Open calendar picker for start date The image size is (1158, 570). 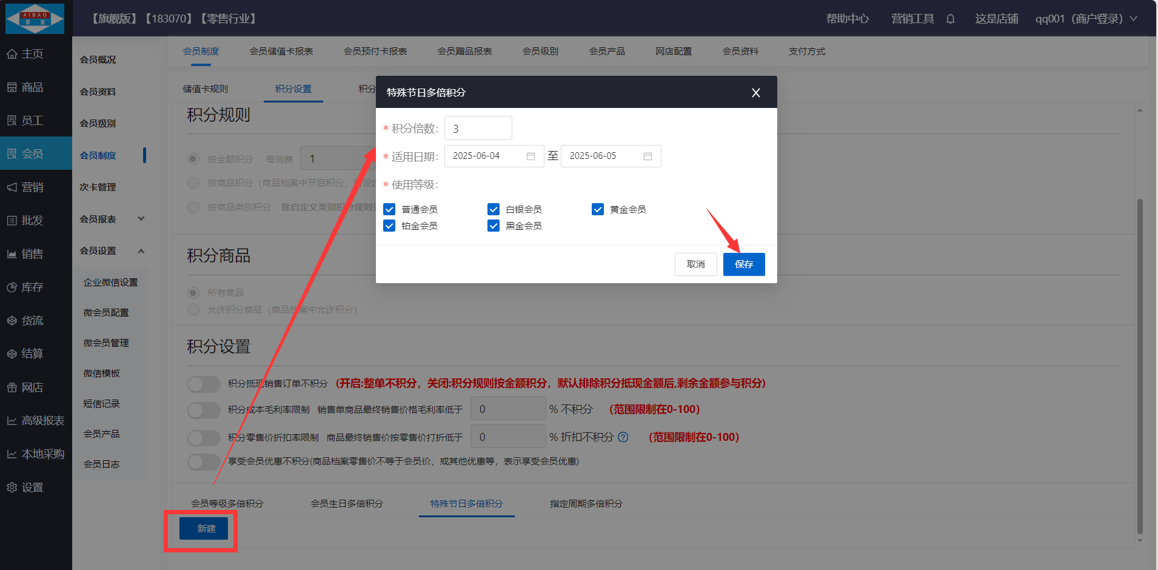(530, 156)
